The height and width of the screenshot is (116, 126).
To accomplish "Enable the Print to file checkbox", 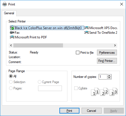I will coord(78,53).
